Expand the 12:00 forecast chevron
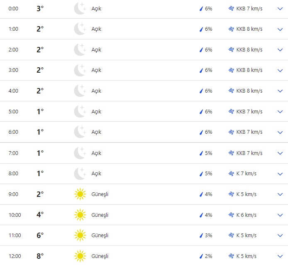This screenshot has width=288, height=265. coord(280,256)
